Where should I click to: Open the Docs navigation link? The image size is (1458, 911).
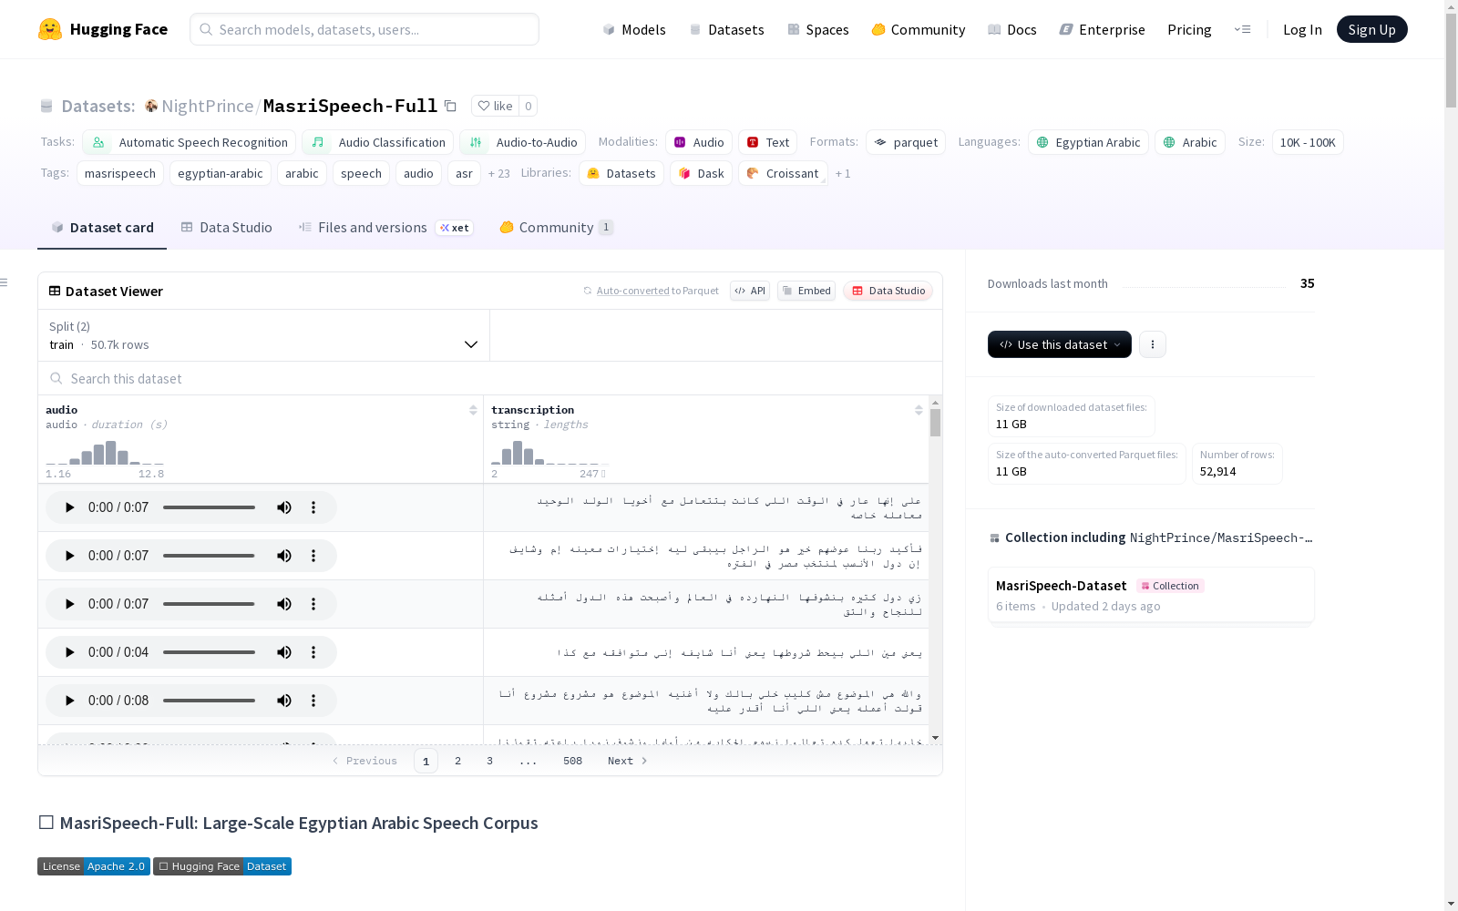[x=1011, y=29]
